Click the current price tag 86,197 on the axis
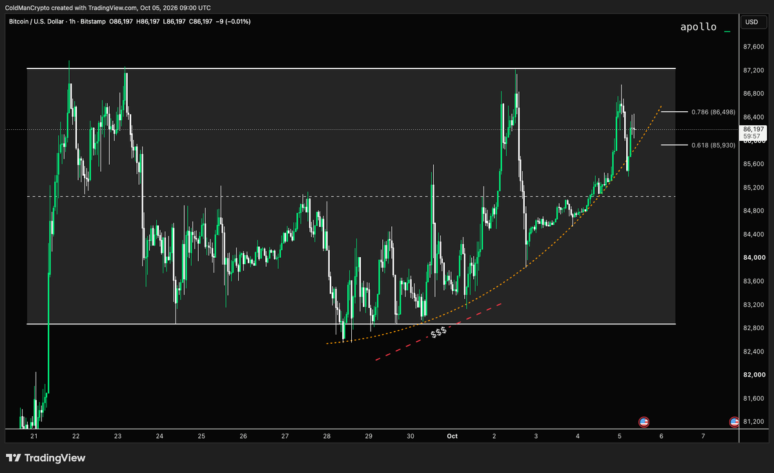Viewport: 774px width, 473px height. 753,129
